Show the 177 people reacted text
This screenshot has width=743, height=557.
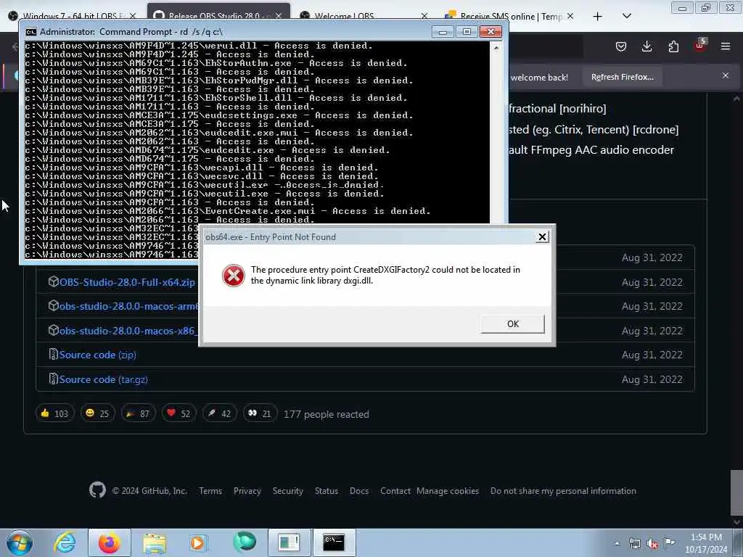[326, 414]
